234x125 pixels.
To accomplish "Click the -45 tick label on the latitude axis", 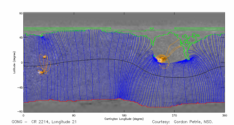I will coord(20,87).
